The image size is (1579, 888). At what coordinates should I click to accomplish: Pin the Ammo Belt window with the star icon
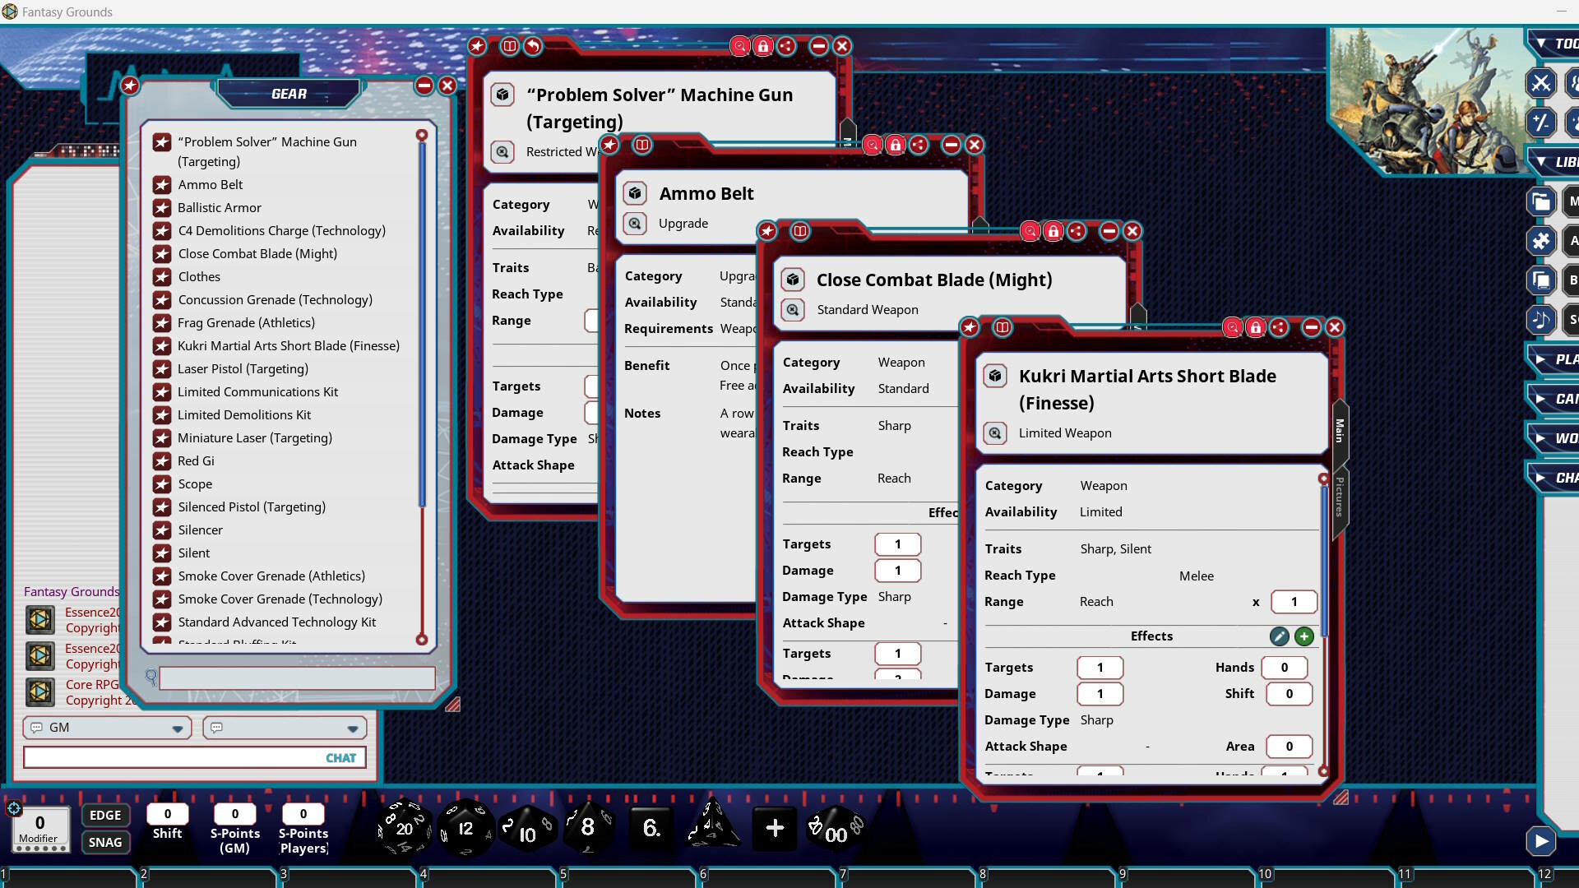tap(610, 145)
